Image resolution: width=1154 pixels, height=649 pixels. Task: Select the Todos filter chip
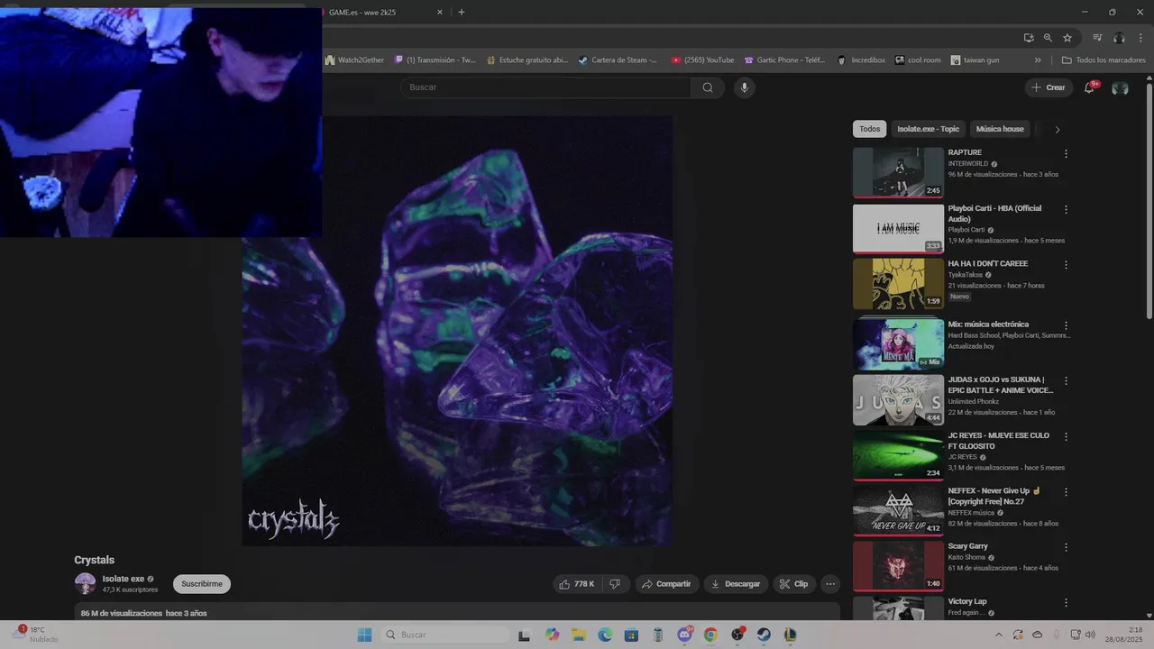(869, 129)
